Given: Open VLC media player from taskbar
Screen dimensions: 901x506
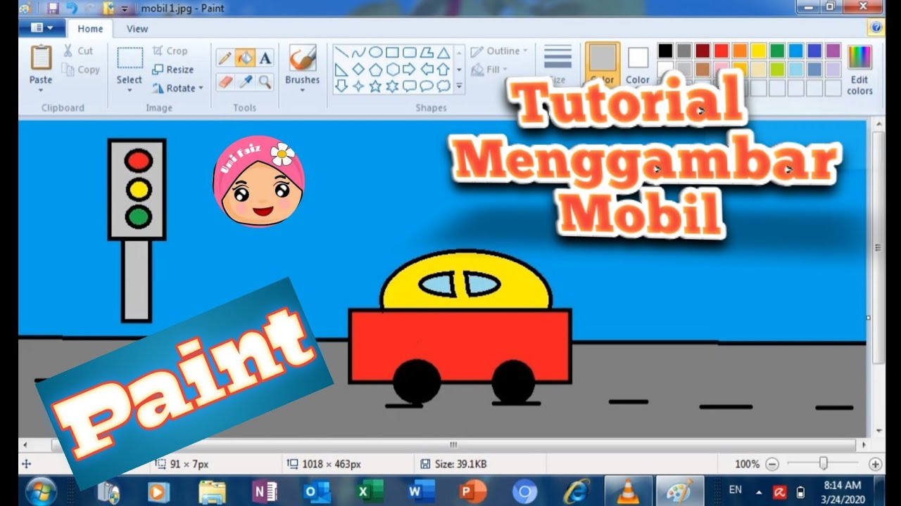Looking at the screenshot, I should 628,491.
